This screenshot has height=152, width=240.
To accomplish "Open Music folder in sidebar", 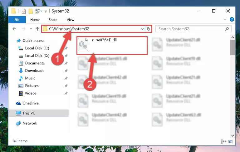I will point(30,78).
